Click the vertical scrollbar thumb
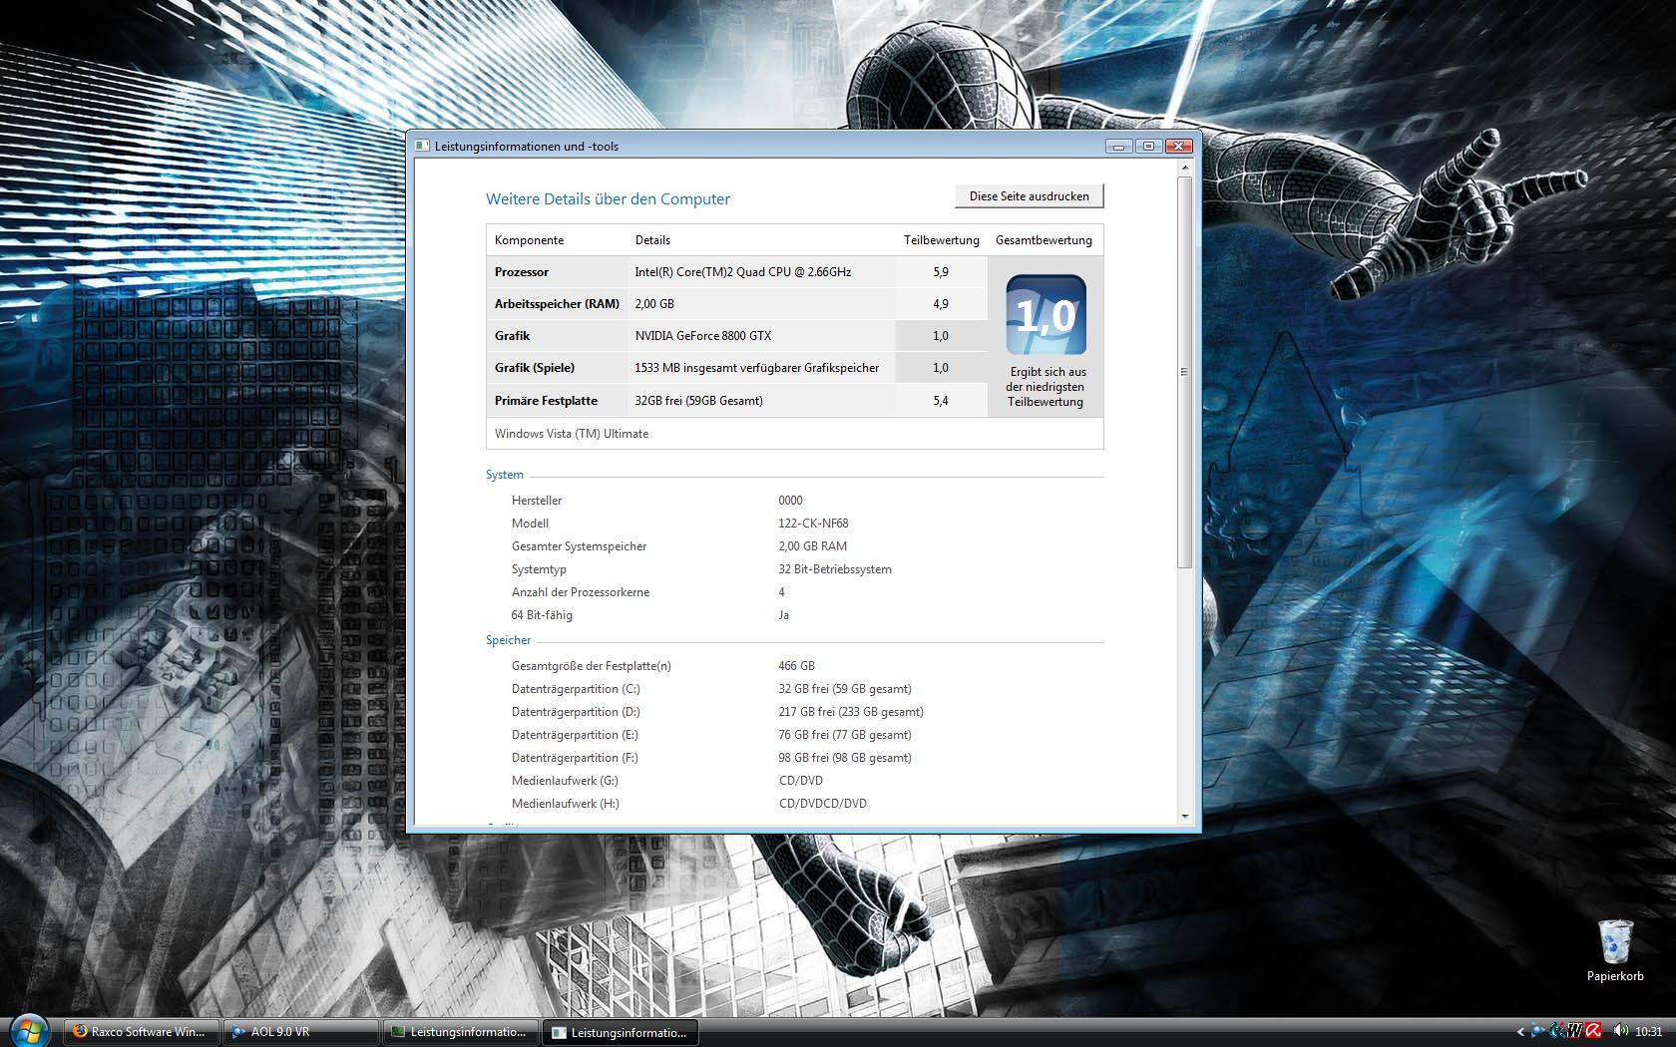This screenshot has width=1676, height=1047. pos(1185,372)
